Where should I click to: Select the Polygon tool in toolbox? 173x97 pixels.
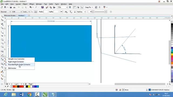(2, 47)
